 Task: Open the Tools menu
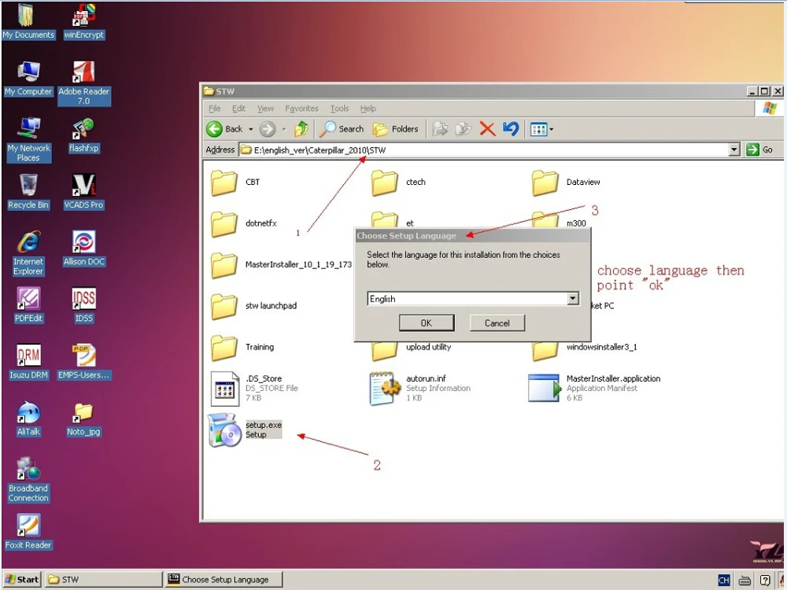click(339, 109)
